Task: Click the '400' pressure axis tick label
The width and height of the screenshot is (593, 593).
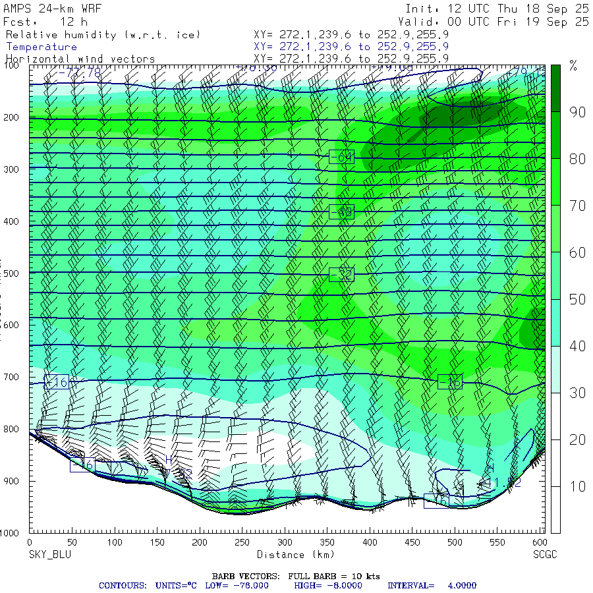Action: tap(11, 221)
